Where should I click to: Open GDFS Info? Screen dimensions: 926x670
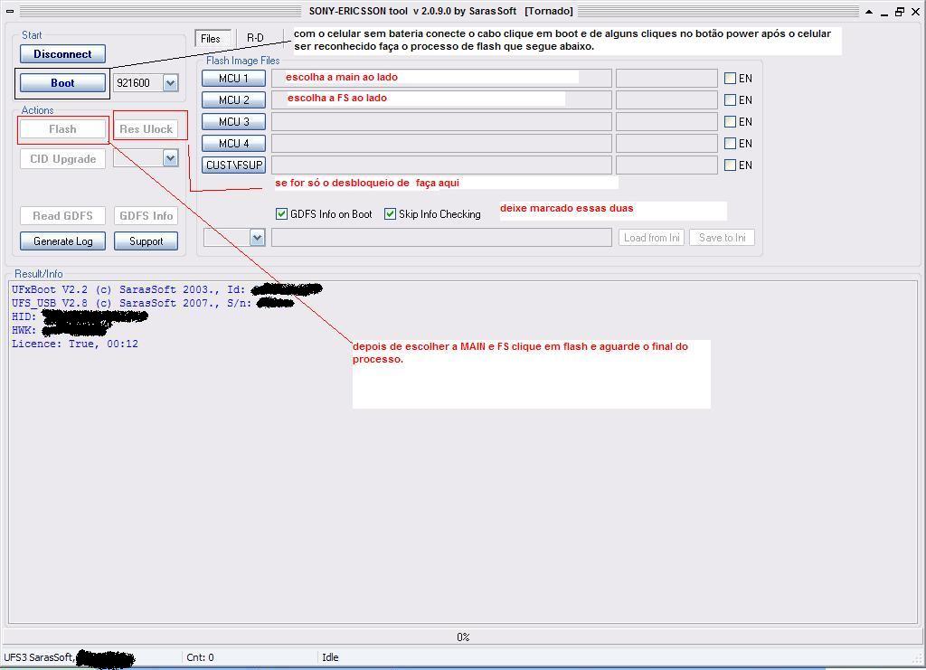point(146,215)
